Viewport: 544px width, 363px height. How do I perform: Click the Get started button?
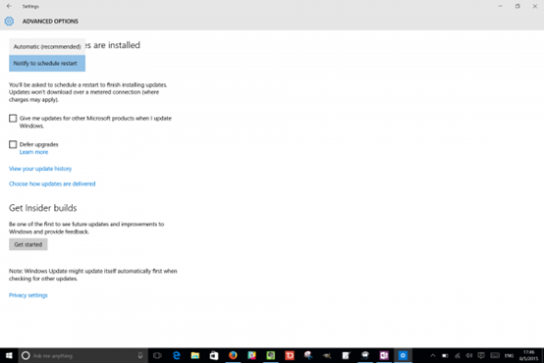[x=28, y=244]
